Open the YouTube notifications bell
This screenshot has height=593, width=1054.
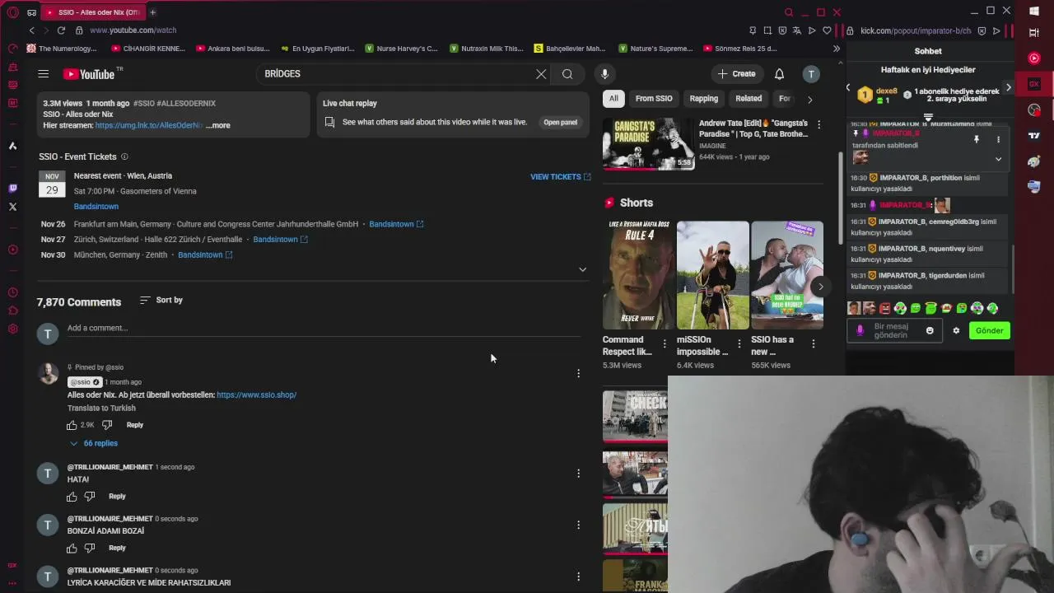pyautogui.click(x=779, y=74)
